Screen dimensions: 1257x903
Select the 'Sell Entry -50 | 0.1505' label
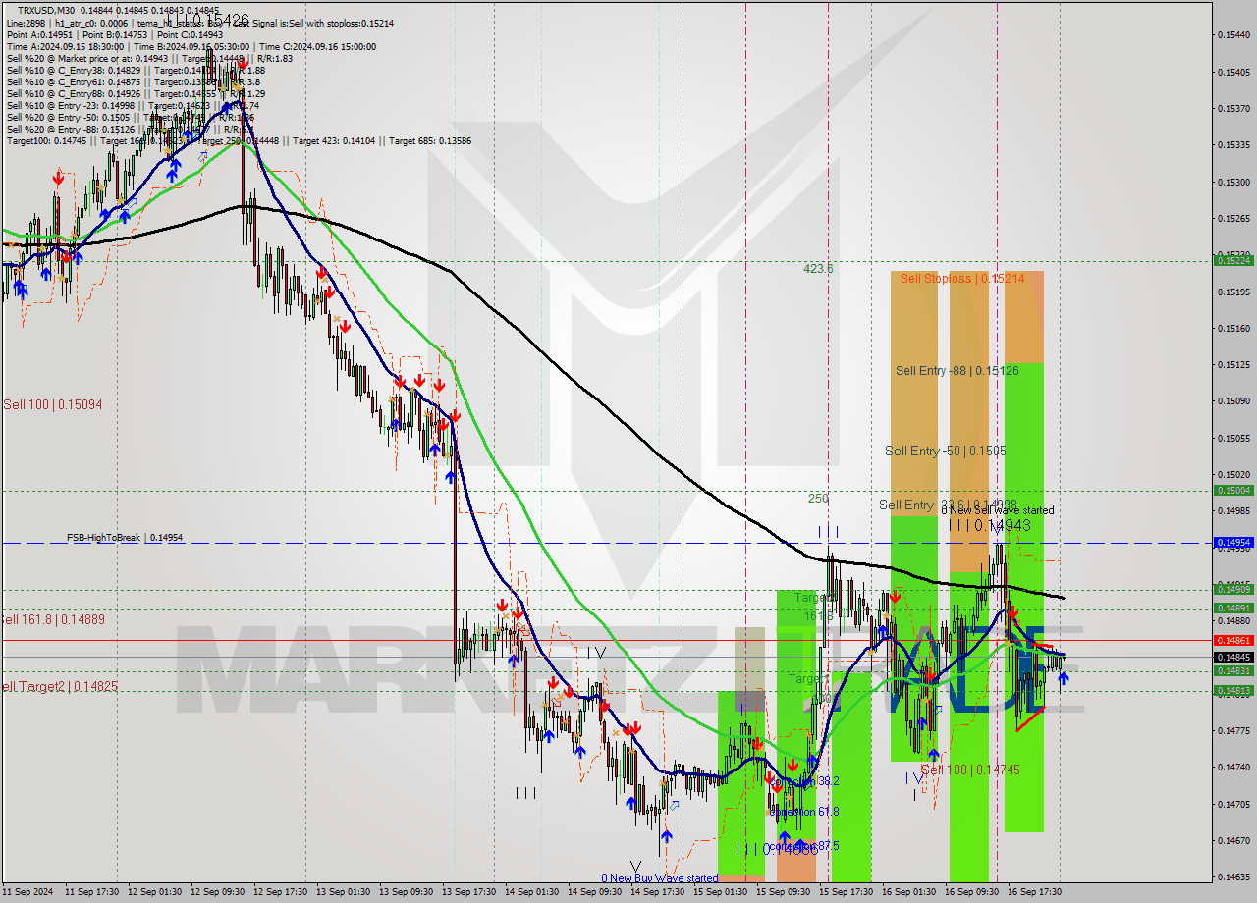click(x=945, y=451)
